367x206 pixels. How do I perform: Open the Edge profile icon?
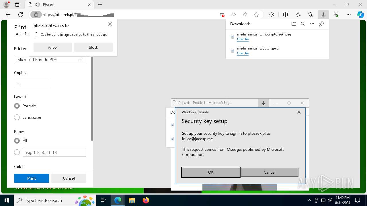tap(6, 5)
